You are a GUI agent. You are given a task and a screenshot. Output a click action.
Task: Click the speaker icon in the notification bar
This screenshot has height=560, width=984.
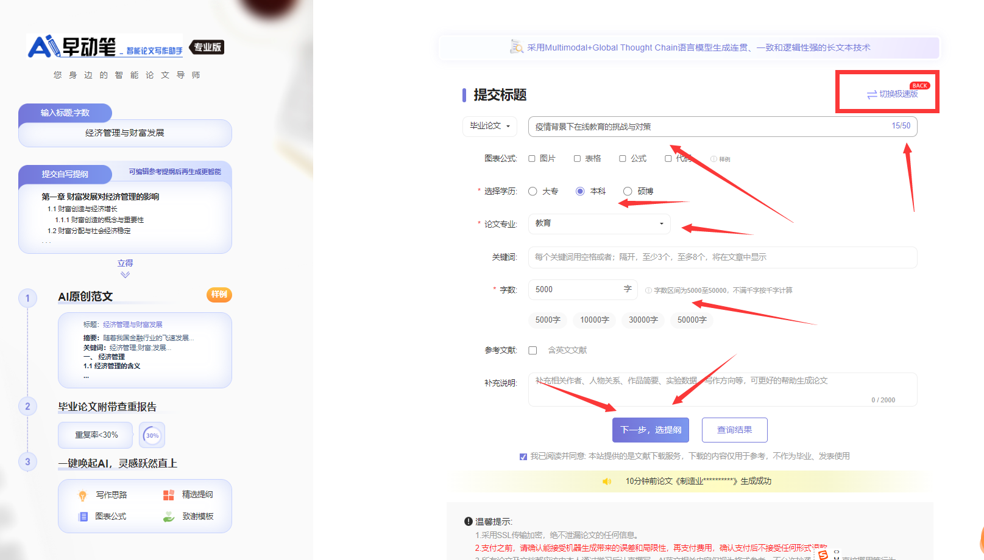[607, 481]
